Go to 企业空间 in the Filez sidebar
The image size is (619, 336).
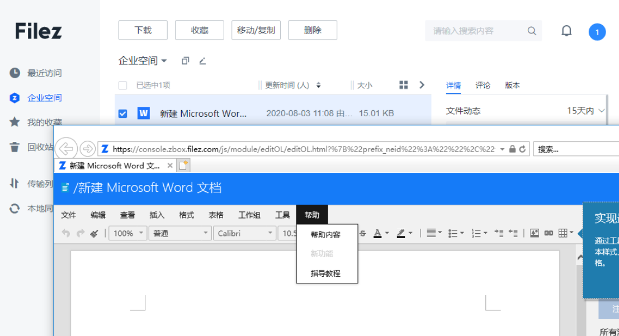tap(36, 98)
